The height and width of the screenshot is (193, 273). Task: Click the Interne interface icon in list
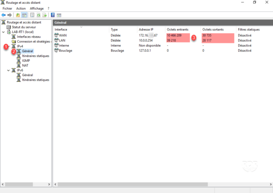(x=56, y=45)
